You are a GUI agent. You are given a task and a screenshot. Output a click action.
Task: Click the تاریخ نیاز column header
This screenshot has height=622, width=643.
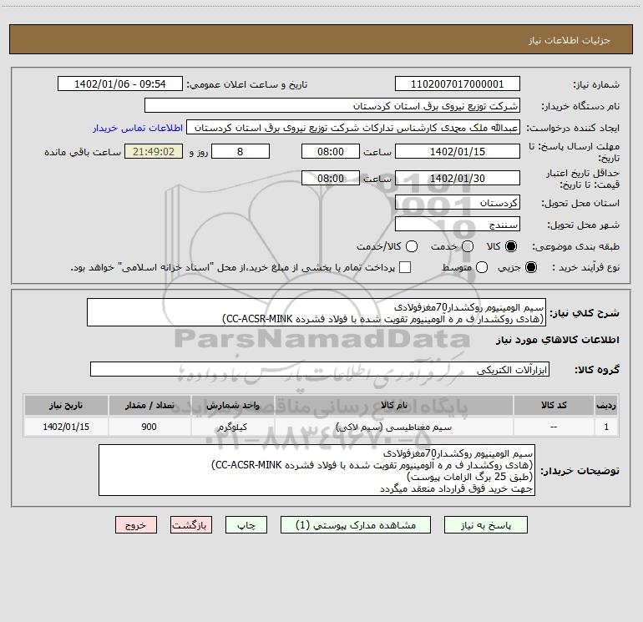[66, 405]
